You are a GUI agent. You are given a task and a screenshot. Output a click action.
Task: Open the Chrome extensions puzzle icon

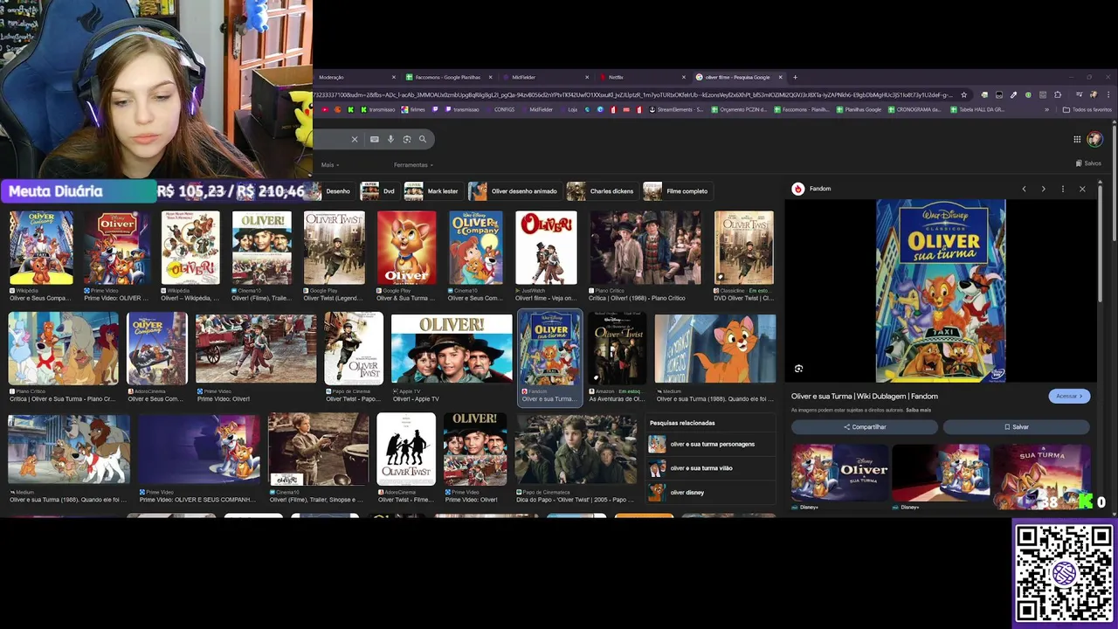[1058, 94]
